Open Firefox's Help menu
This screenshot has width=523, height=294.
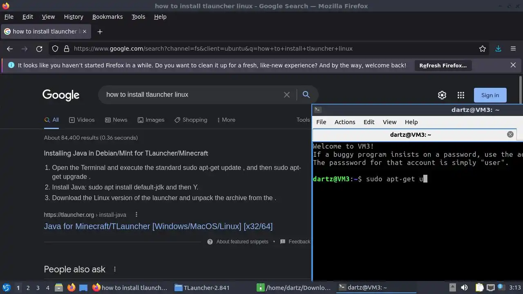point(160,17)
